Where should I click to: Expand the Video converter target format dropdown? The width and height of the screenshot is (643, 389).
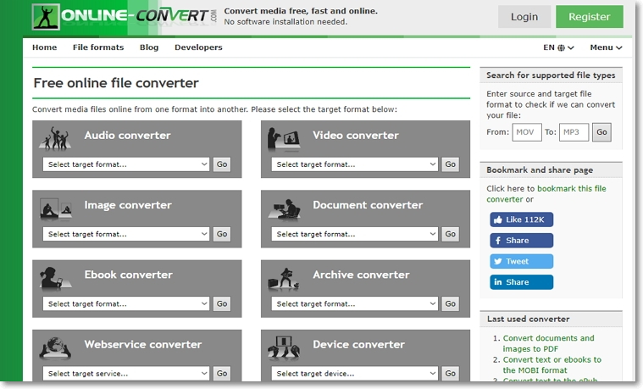(355, 164)
